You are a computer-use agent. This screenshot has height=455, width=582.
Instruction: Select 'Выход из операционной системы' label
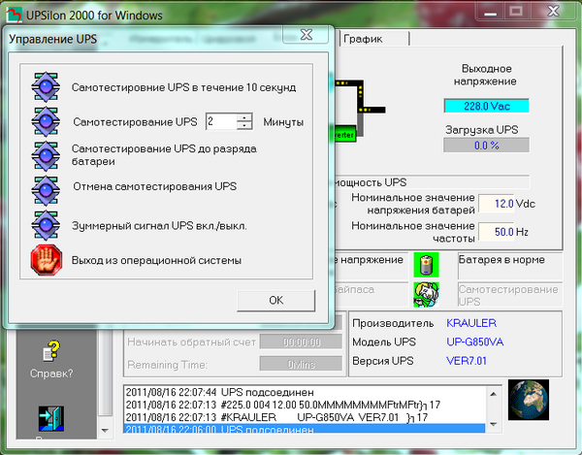tap(156, 260)
